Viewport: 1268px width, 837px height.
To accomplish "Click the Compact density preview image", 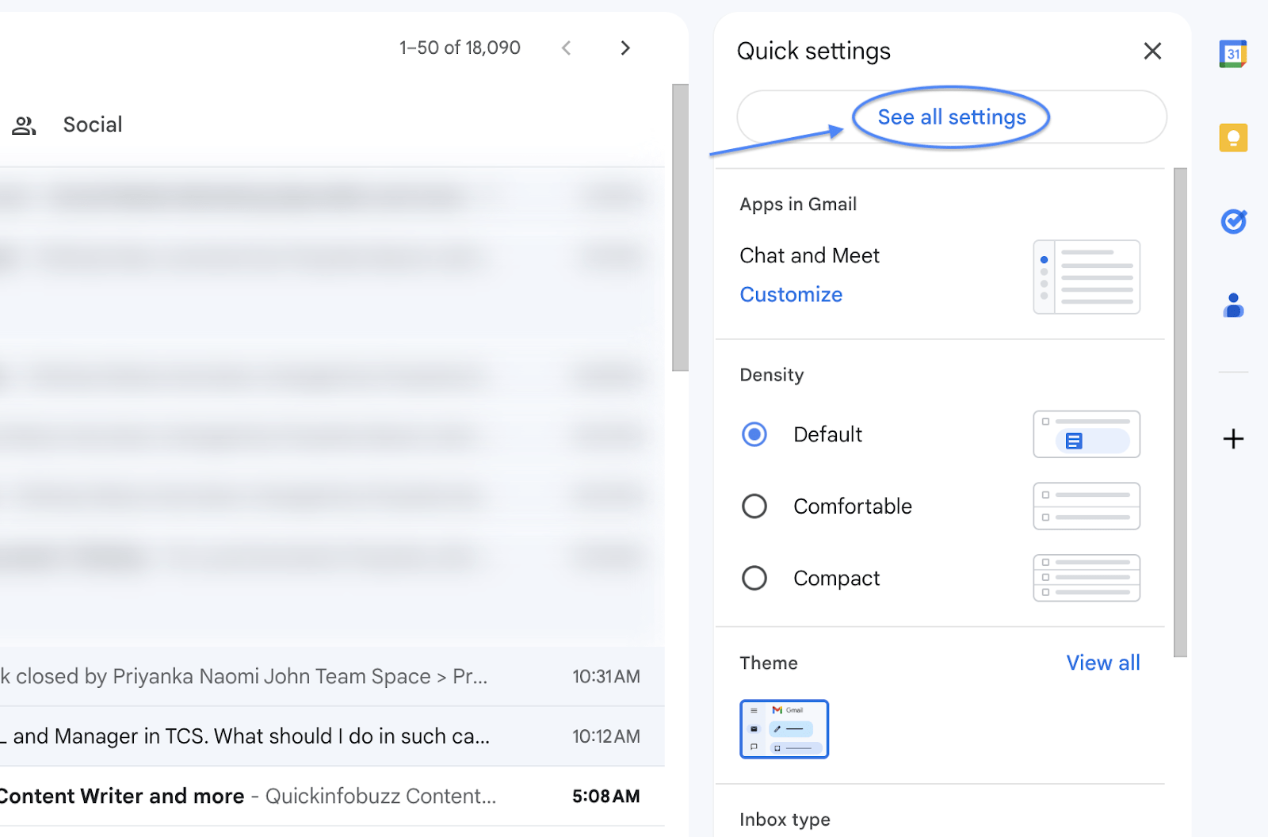I will 1086,577.
